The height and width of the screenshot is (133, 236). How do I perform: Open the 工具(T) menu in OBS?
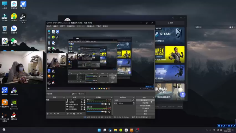[x=99, y=26]
